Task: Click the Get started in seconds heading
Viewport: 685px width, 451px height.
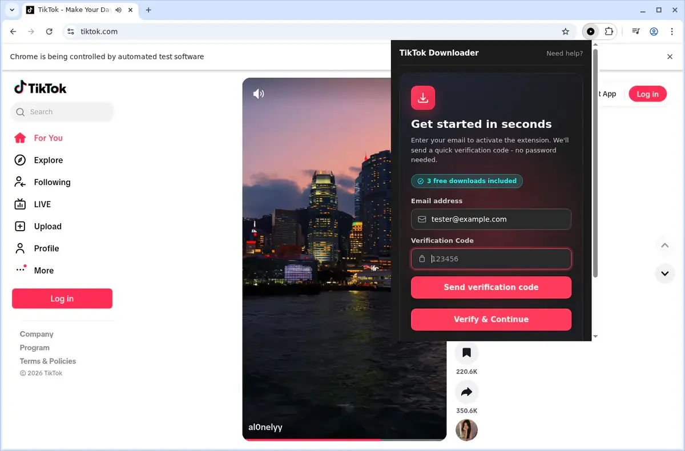Action: 481,124
